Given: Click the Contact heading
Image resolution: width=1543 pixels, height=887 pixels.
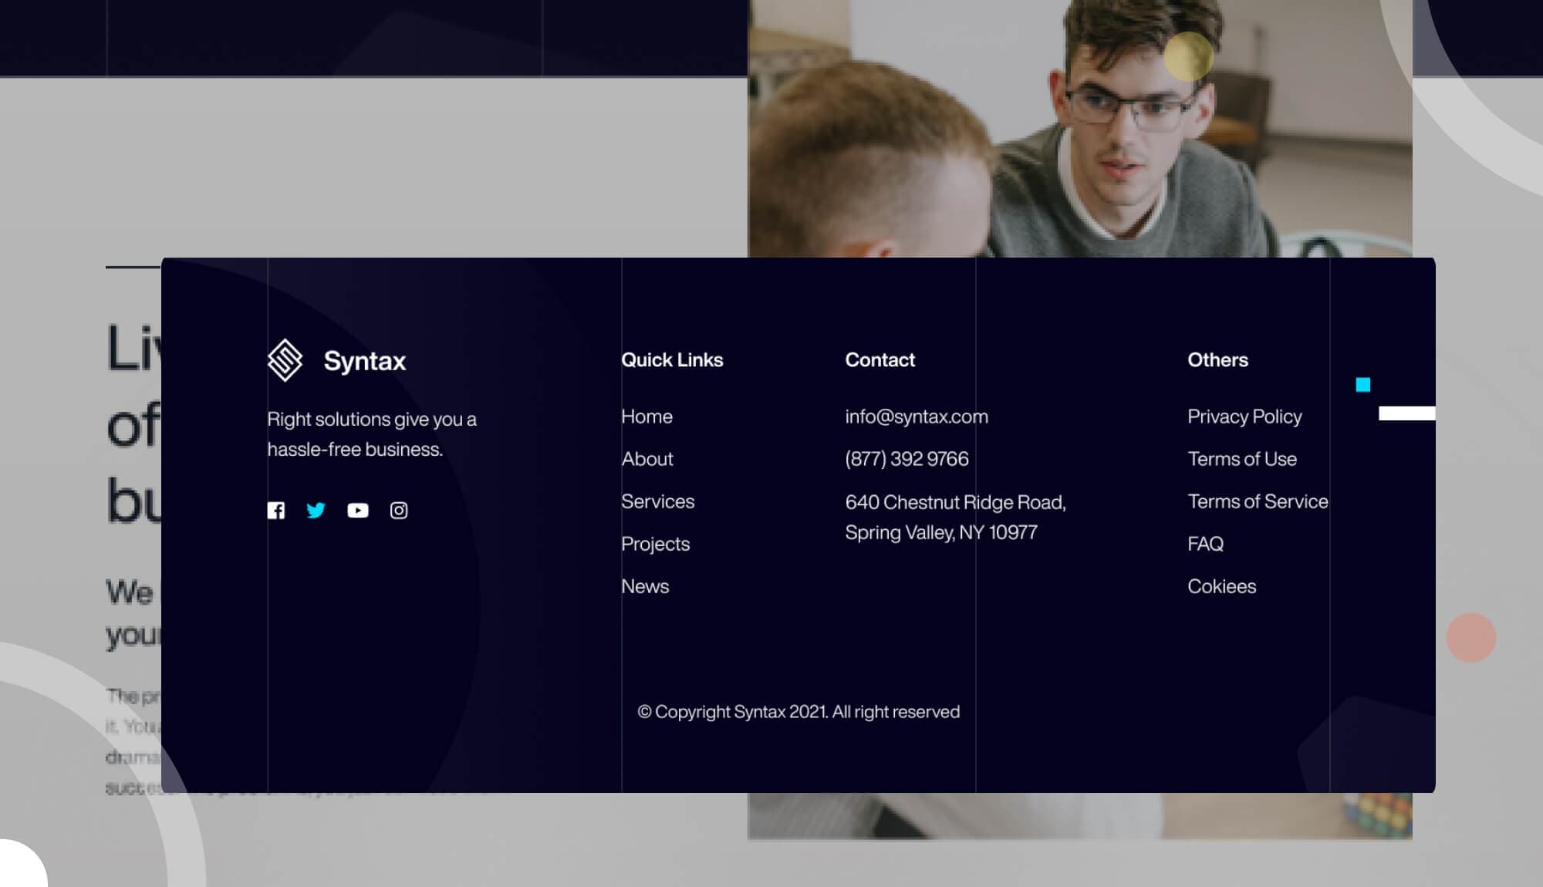Looking at the screenshot, I should click(880, 360).
